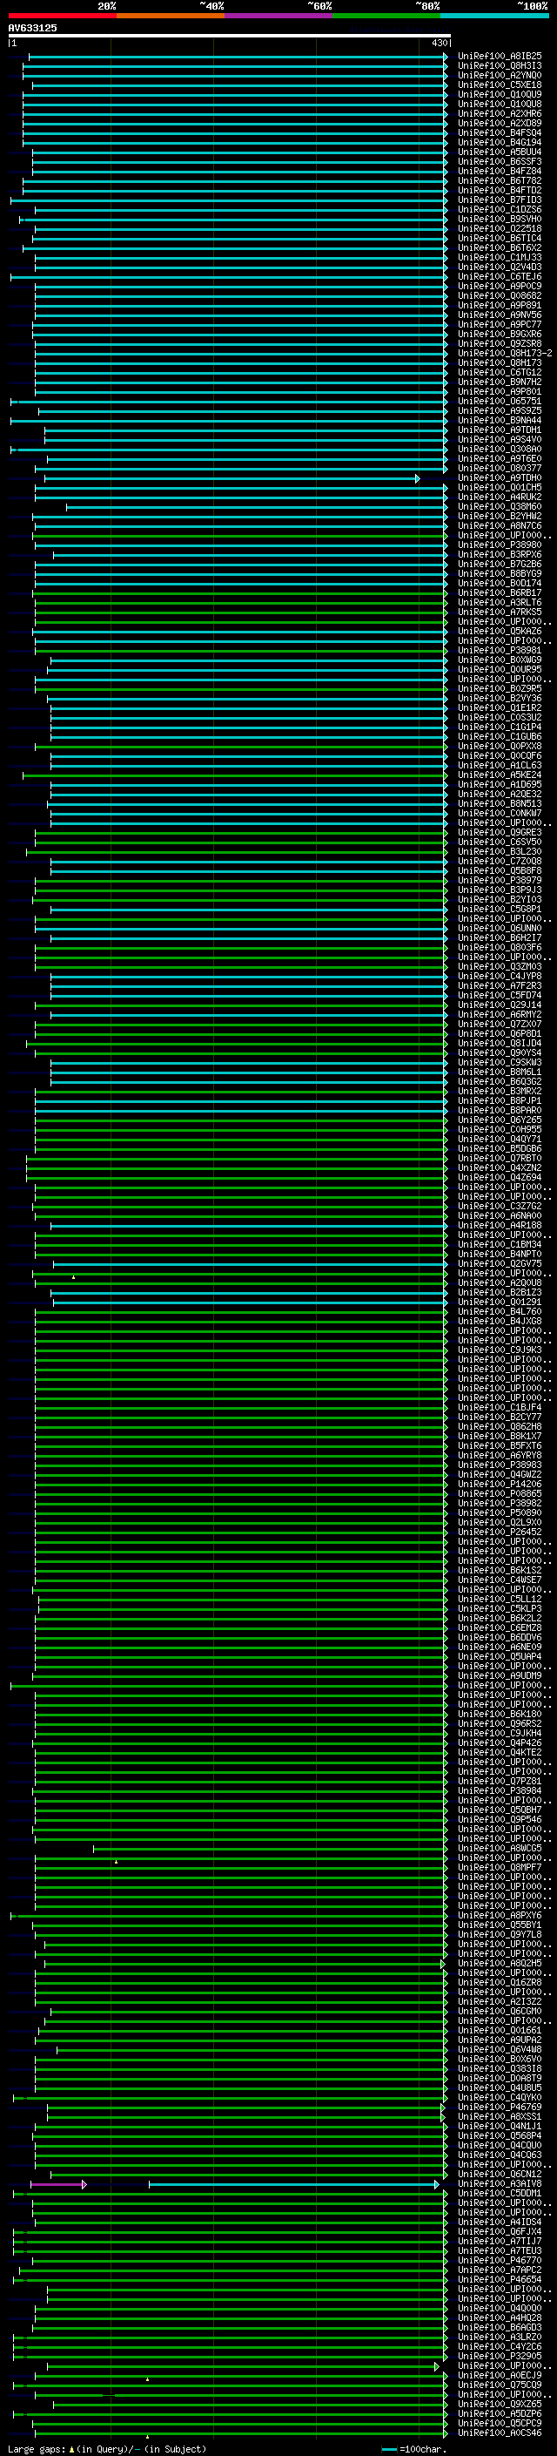
Task: Open hit UniRef100_A8IB25
Action: point(500,57)
